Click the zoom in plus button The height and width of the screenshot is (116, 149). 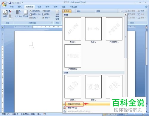tap(144, 114)
